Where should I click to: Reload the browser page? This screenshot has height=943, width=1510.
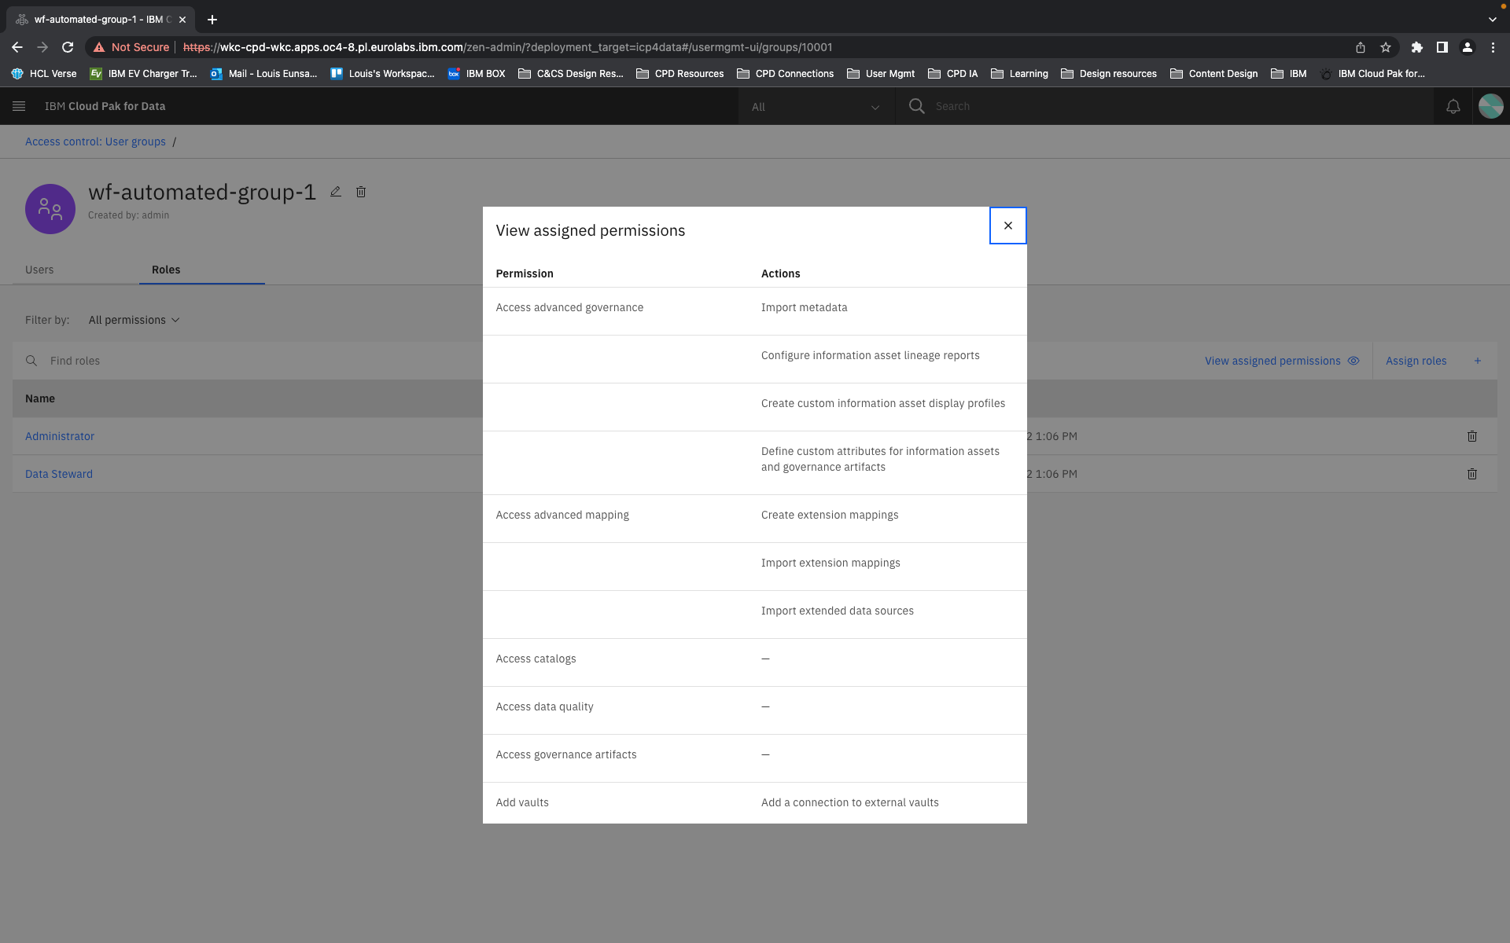tap(68, 47)
